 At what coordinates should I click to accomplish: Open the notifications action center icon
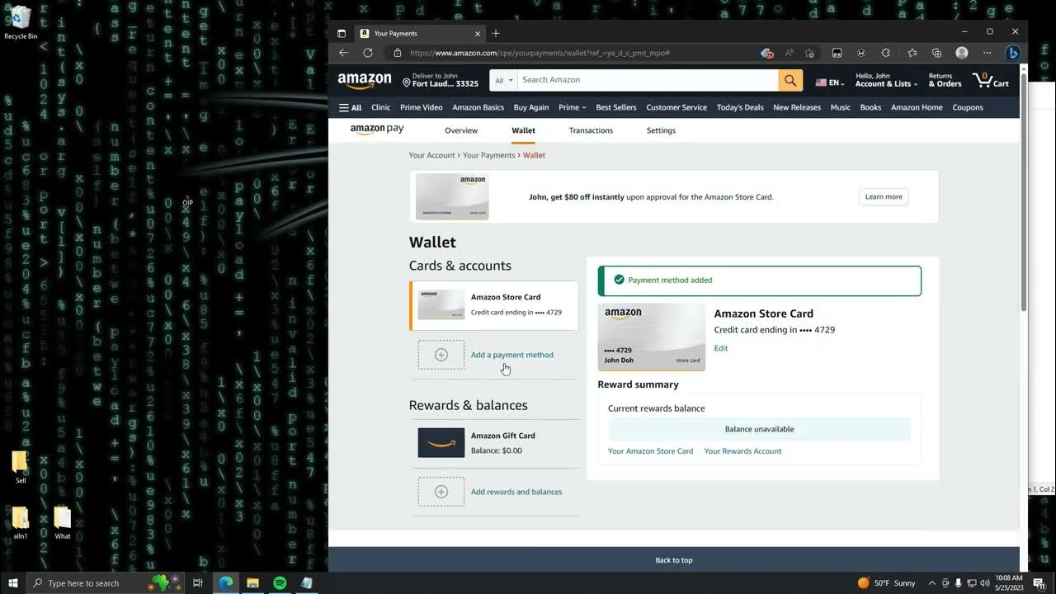pos(1039,583)
